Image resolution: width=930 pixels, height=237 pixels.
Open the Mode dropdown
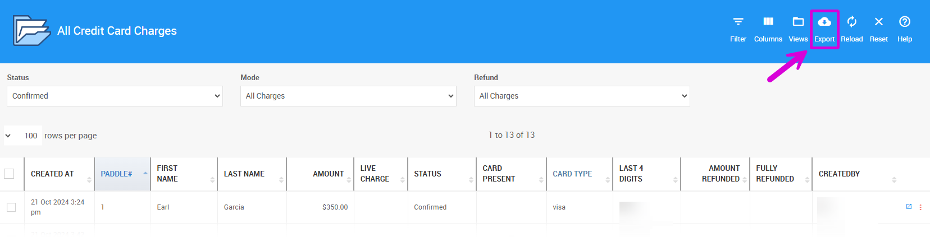[x=348, y=96]
